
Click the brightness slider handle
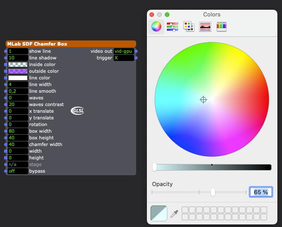(155, 167)
